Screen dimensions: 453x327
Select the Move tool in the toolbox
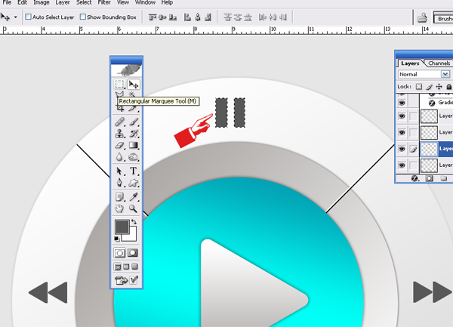pyautogui.click(x=134, y=85)
